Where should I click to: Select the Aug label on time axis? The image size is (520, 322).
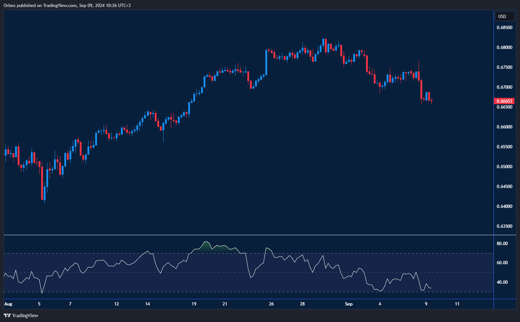[8, 304]
